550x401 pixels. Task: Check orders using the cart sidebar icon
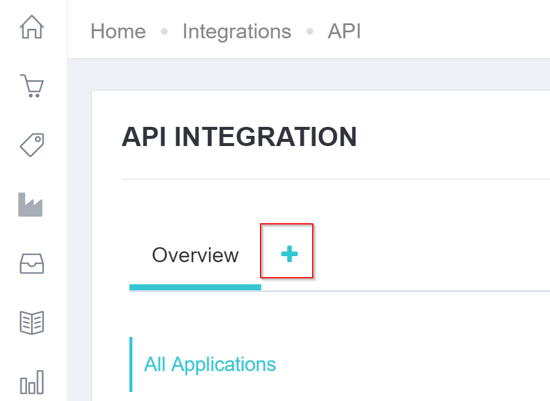32,86
